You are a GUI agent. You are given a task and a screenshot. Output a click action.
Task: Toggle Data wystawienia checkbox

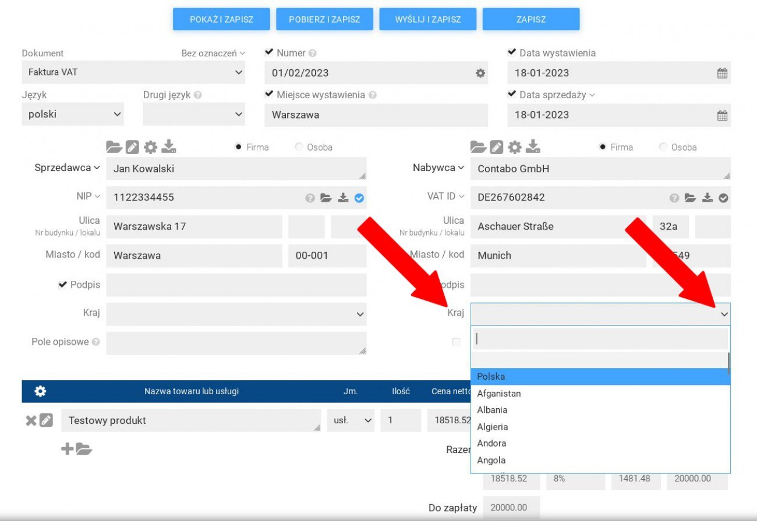pos(512,52)
